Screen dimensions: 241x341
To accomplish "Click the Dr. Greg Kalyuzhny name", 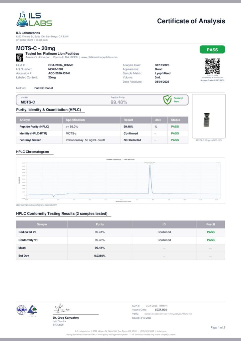I will coord(66,318).
